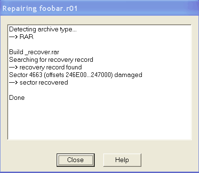199x173 pixels.
Task: Click the empty area below "Done"
Action: coord(99,120)
